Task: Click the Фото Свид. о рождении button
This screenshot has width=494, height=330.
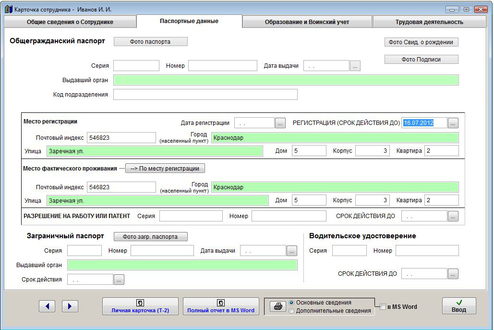Action: tap(421, 42)
